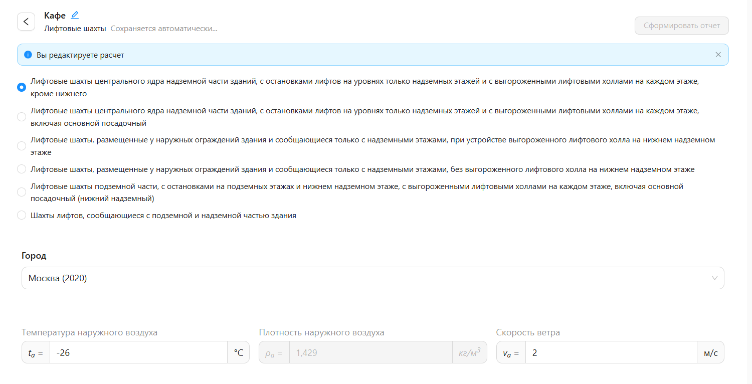Click the м/с unit label
This screenshot has height=384, width=752.
click(x=710, y=353)
